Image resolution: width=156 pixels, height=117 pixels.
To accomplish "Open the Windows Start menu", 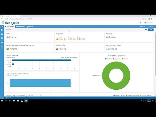I will [x=2, y=101].
